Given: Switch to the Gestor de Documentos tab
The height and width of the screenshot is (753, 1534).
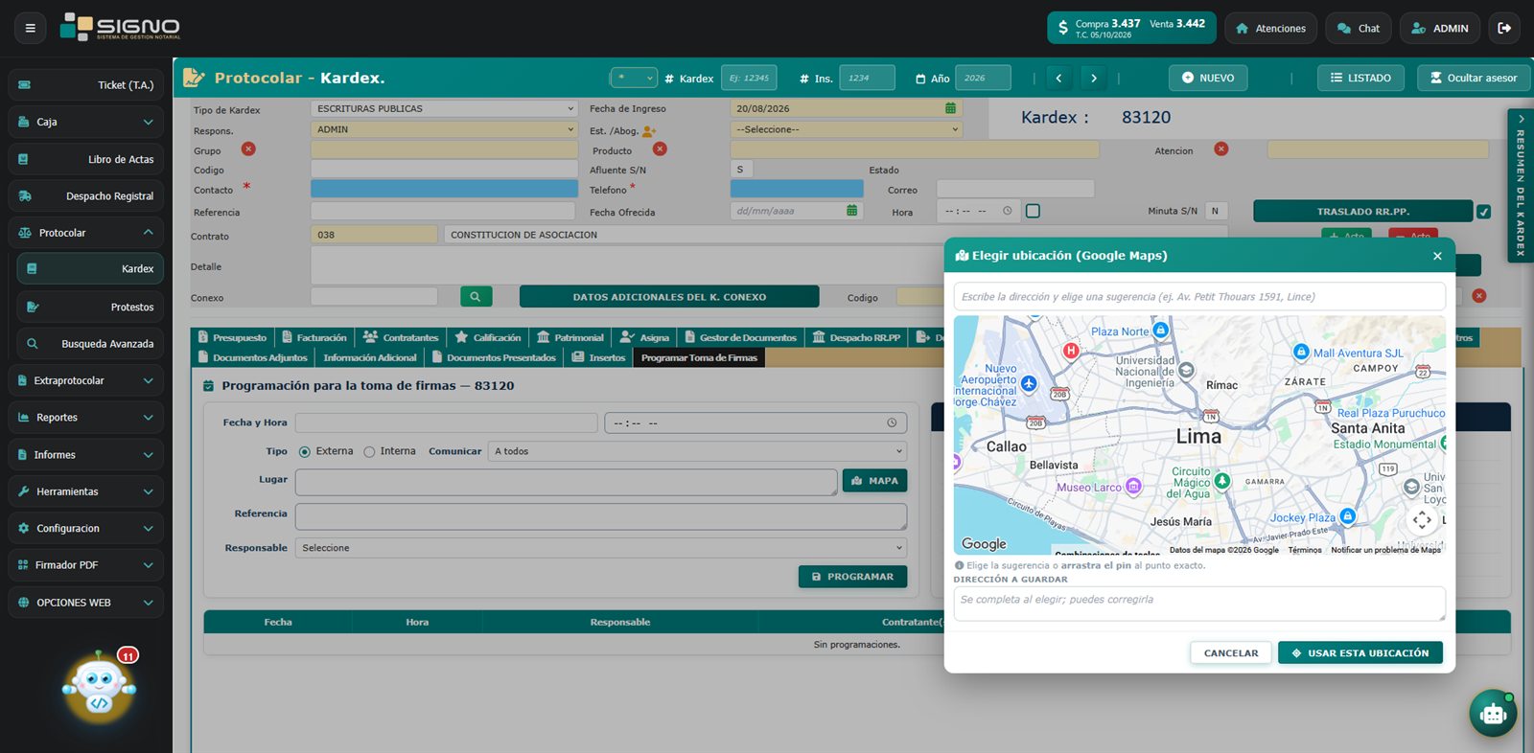Looking at the screenshot, I should (x=740, y=337).
